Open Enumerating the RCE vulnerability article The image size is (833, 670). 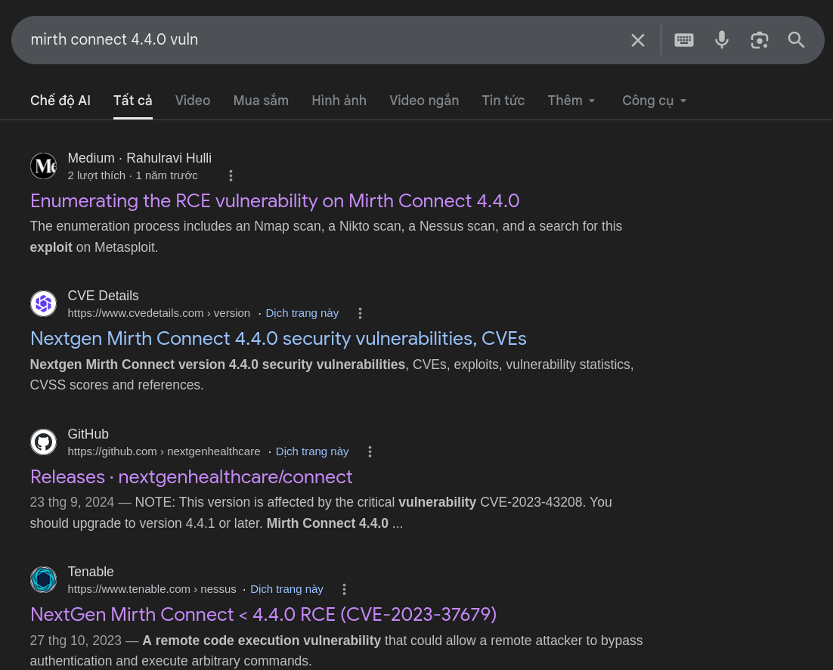coord(274,200)
